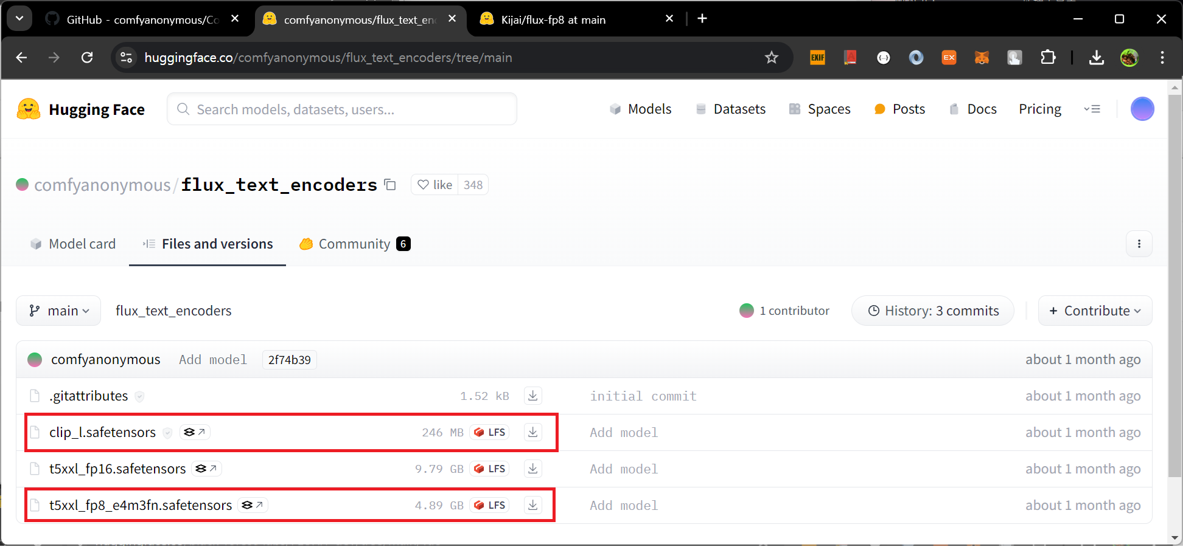View History: 3 commits
Viewport: 1183px width, 547px height.
[933, 311]
